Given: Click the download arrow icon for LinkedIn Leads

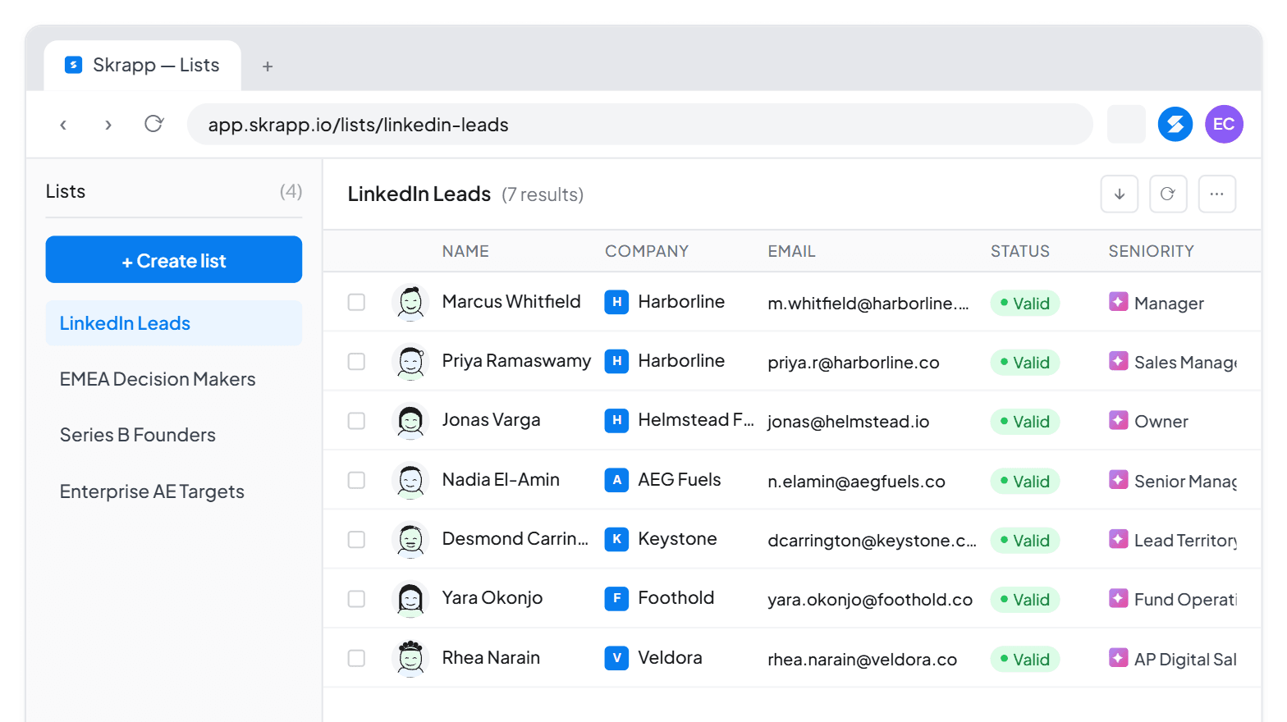Looking at the screenshot, I should point(1119,194).
